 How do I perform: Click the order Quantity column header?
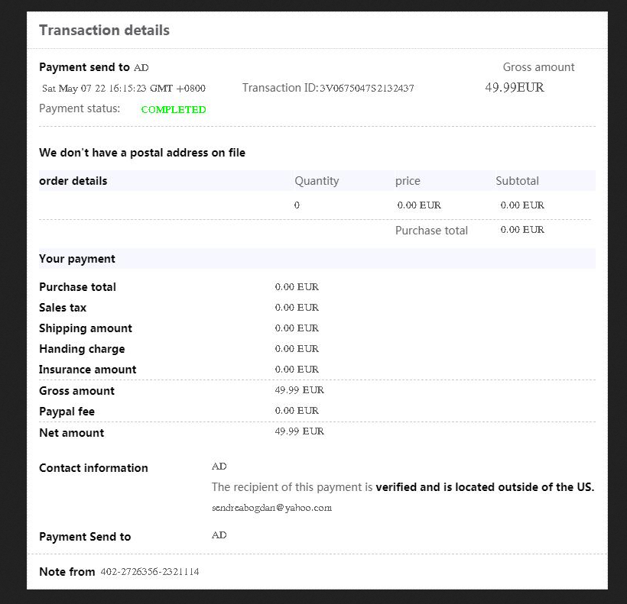317,181
